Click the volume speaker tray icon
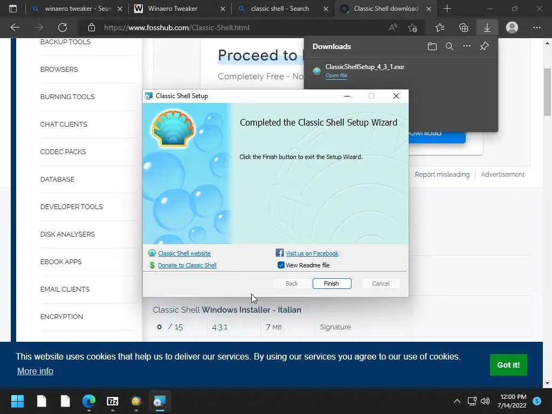 click(485, 401)
